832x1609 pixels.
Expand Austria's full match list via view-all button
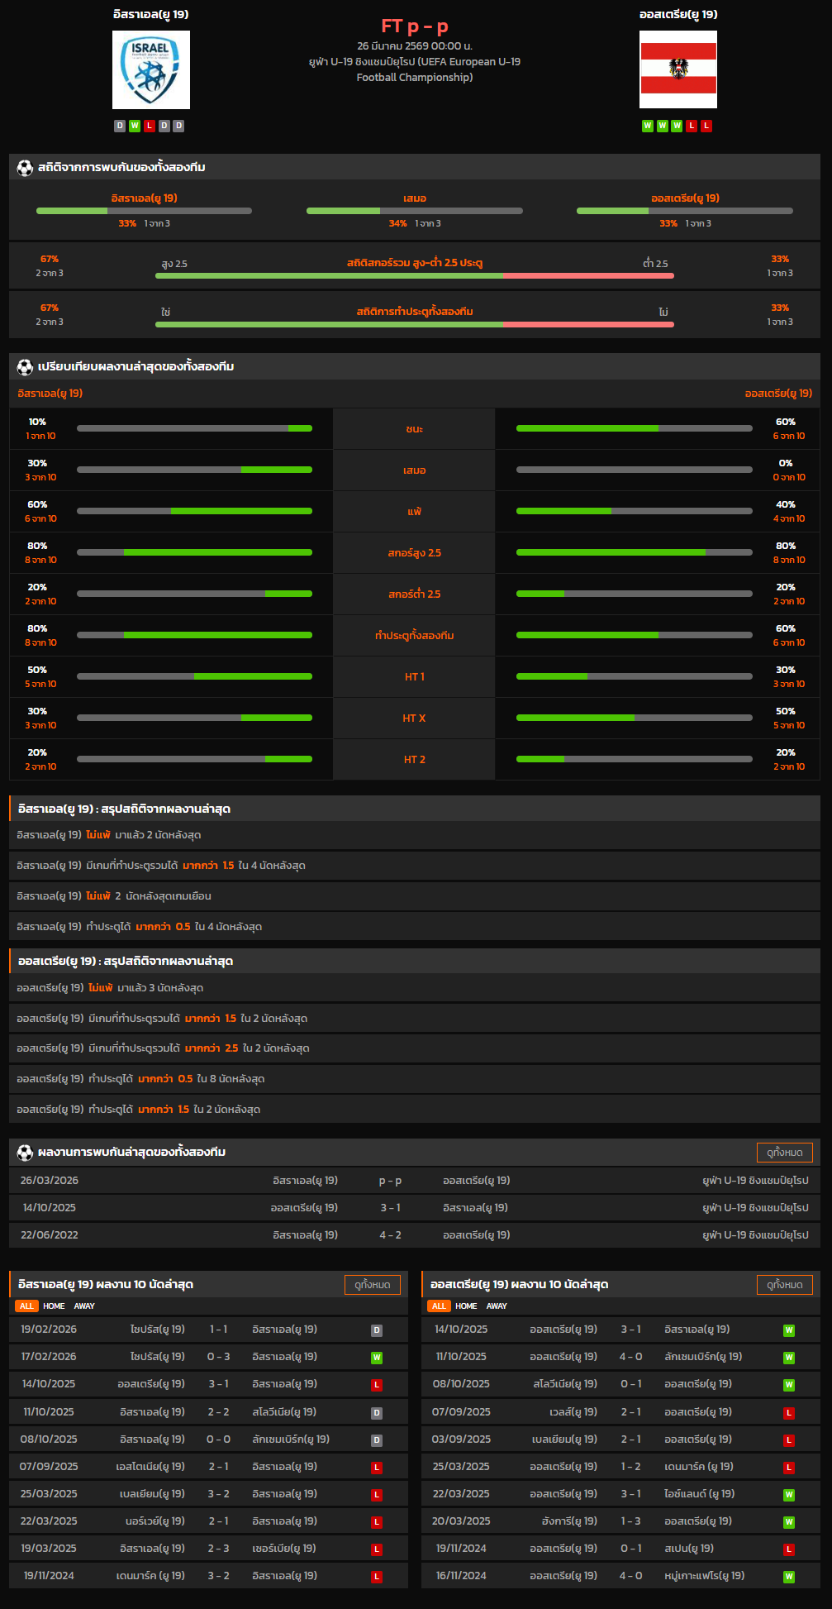[x=784, y=1285]
